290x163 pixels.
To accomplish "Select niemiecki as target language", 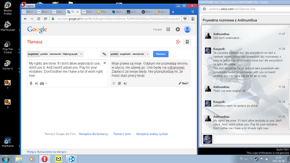I will click(138, 54).
